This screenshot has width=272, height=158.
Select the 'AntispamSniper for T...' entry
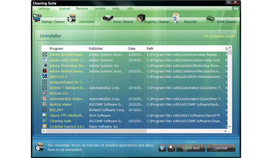[67, 82]
